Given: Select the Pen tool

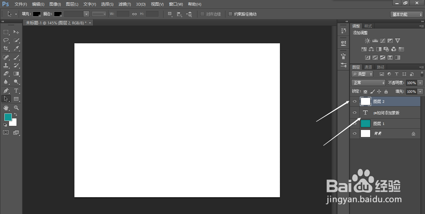Looking at the screenshot, I should (x=6, y=91).
